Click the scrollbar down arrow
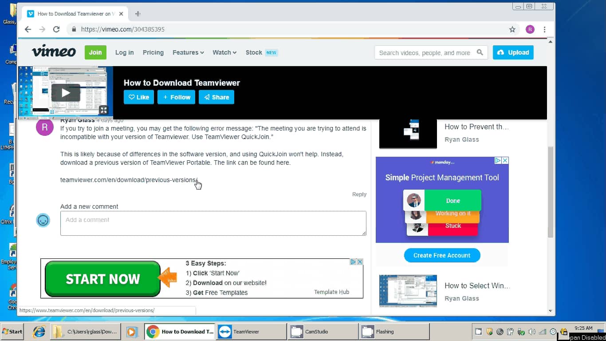This screenshot has height=341, width=606. click(x=551, y=311)
